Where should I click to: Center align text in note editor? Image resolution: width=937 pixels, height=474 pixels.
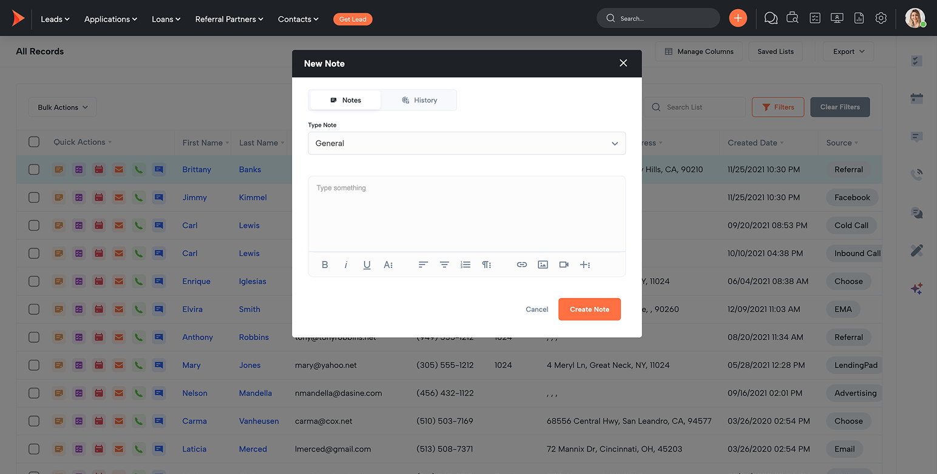pos(444,265)
